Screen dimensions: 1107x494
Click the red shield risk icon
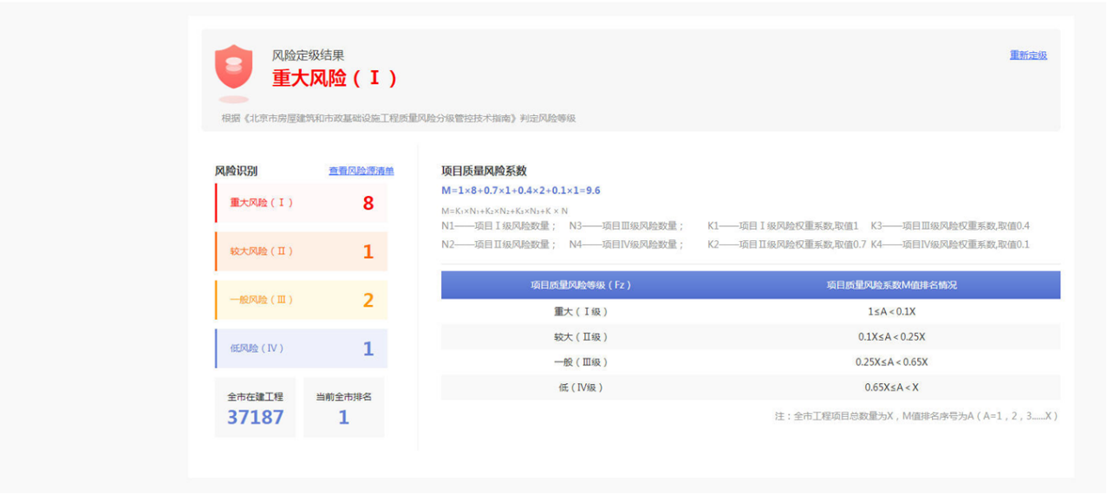(234, 68)
